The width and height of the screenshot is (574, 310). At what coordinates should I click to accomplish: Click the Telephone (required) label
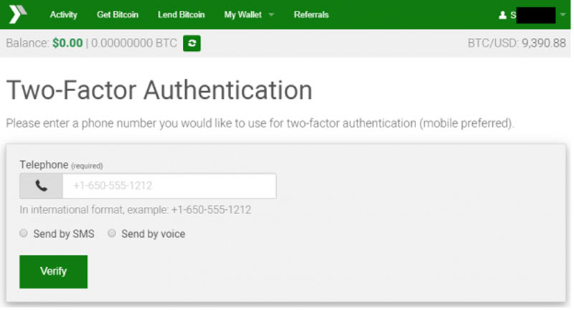point(61,165)
